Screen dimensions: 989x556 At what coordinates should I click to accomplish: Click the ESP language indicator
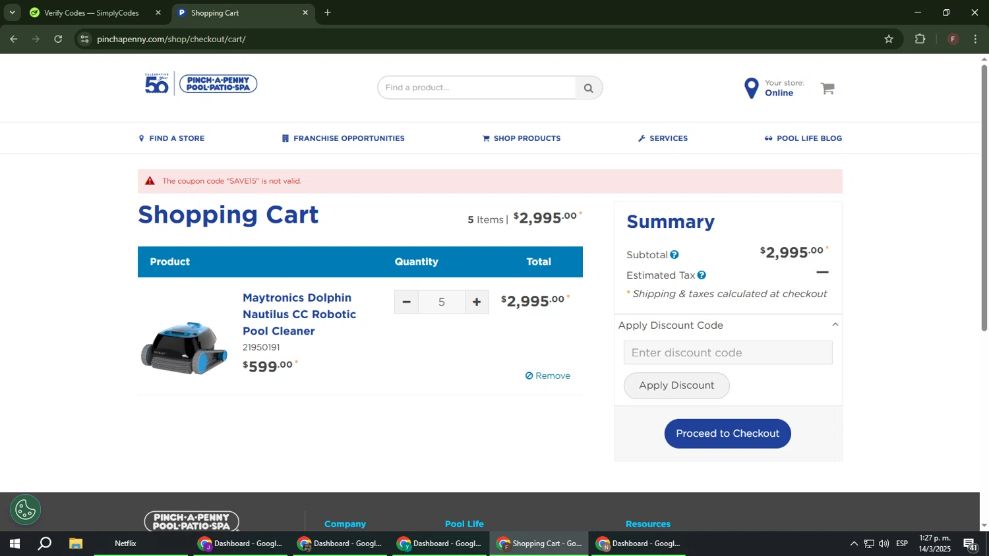click(x=902, y=543)
